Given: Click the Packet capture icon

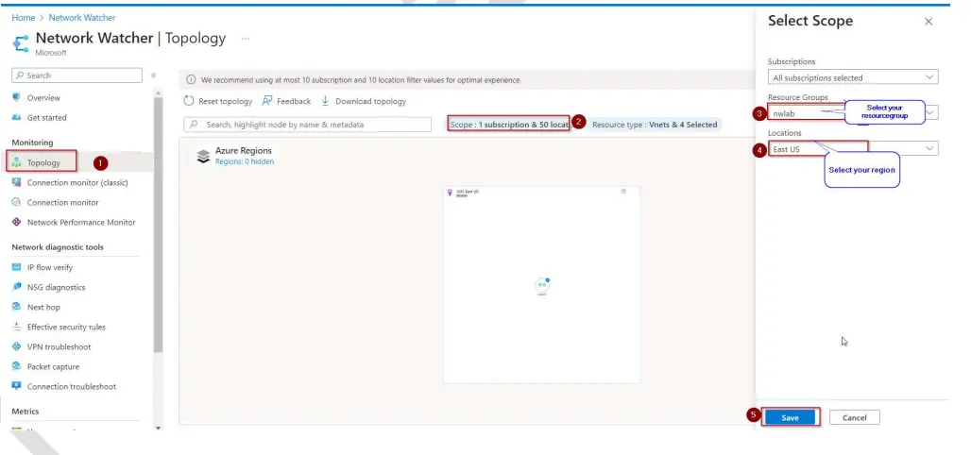Looking at the screenshot, I should click(x=16, y=366).
